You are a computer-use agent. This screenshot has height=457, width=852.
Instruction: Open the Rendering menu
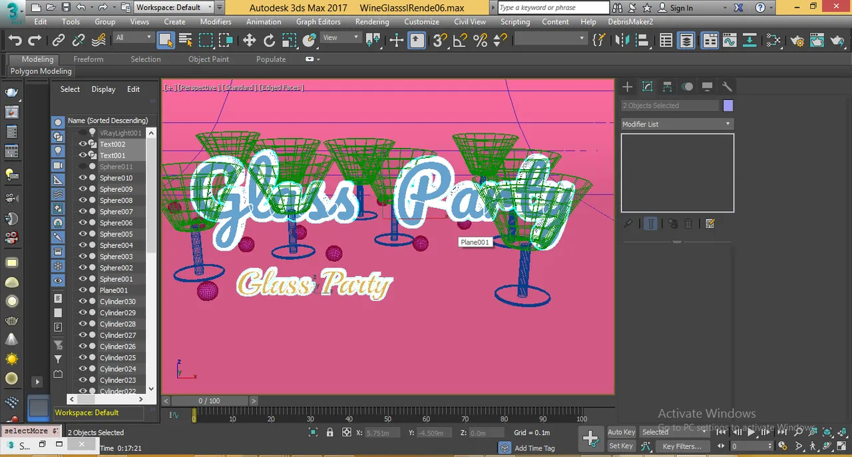pyautogui.click(x=371, y=21)
